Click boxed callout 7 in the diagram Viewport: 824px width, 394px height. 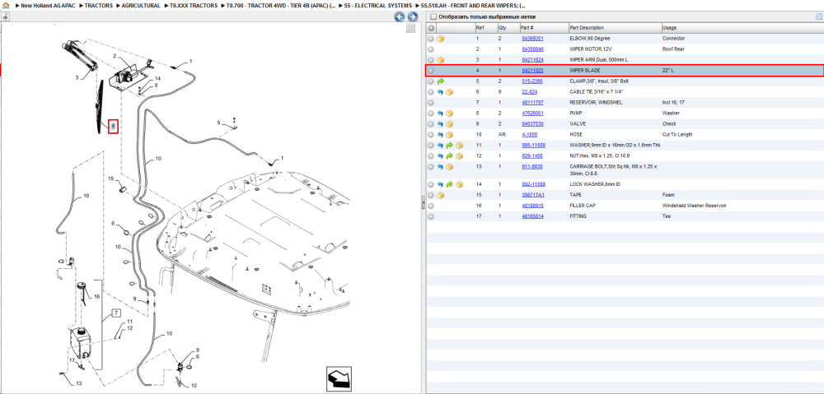click(117, 315)
